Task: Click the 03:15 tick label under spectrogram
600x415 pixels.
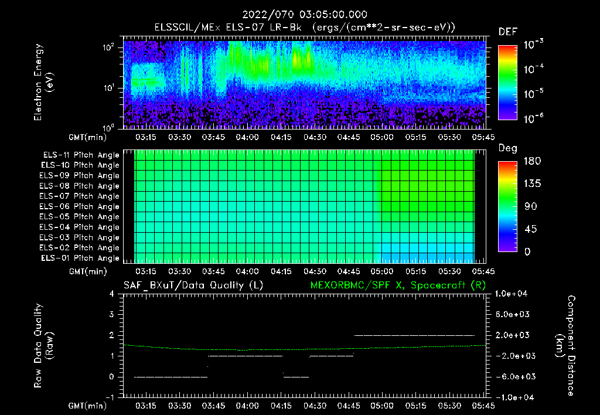Action: pyautogui.click(x=146, y=137)
